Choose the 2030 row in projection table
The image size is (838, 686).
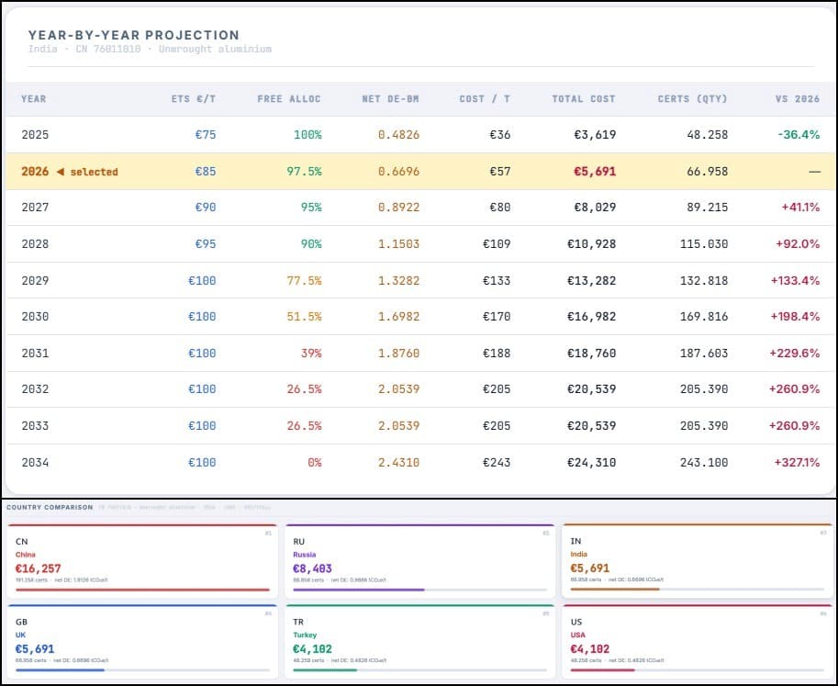[x=419, y=317]
